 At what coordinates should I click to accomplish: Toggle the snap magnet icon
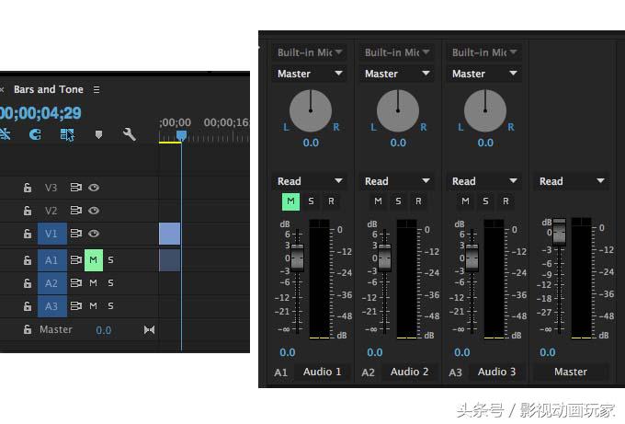coord(35,134)
